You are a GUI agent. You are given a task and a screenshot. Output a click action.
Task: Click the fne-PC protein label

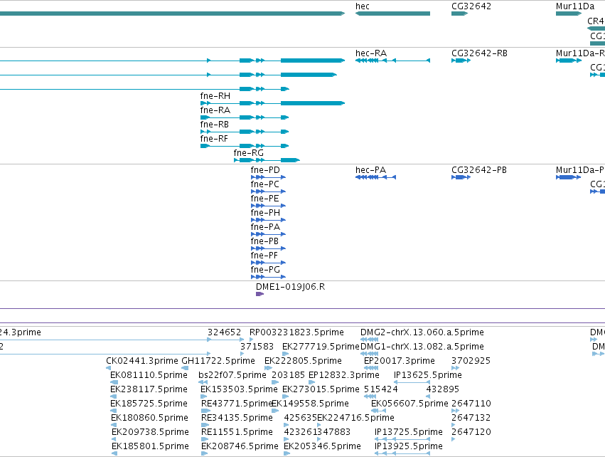click(264, 184)
